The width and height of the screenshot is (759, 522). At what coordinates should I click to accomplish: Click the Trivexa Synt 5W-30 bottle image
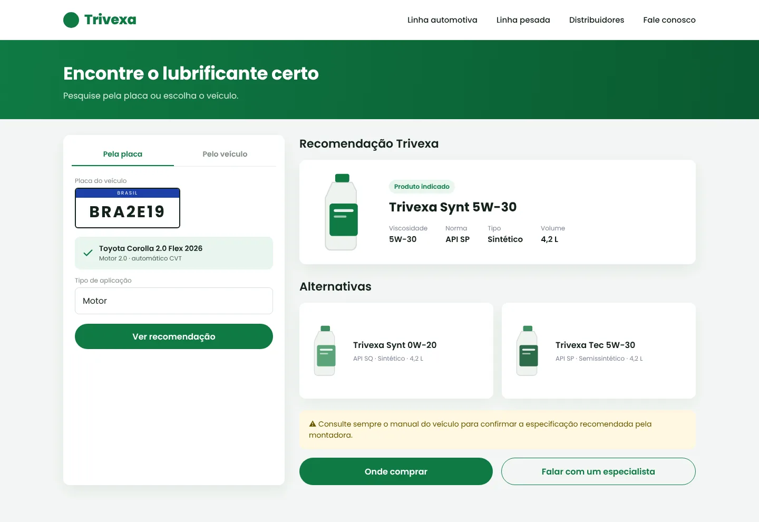(x=342, y=212)
